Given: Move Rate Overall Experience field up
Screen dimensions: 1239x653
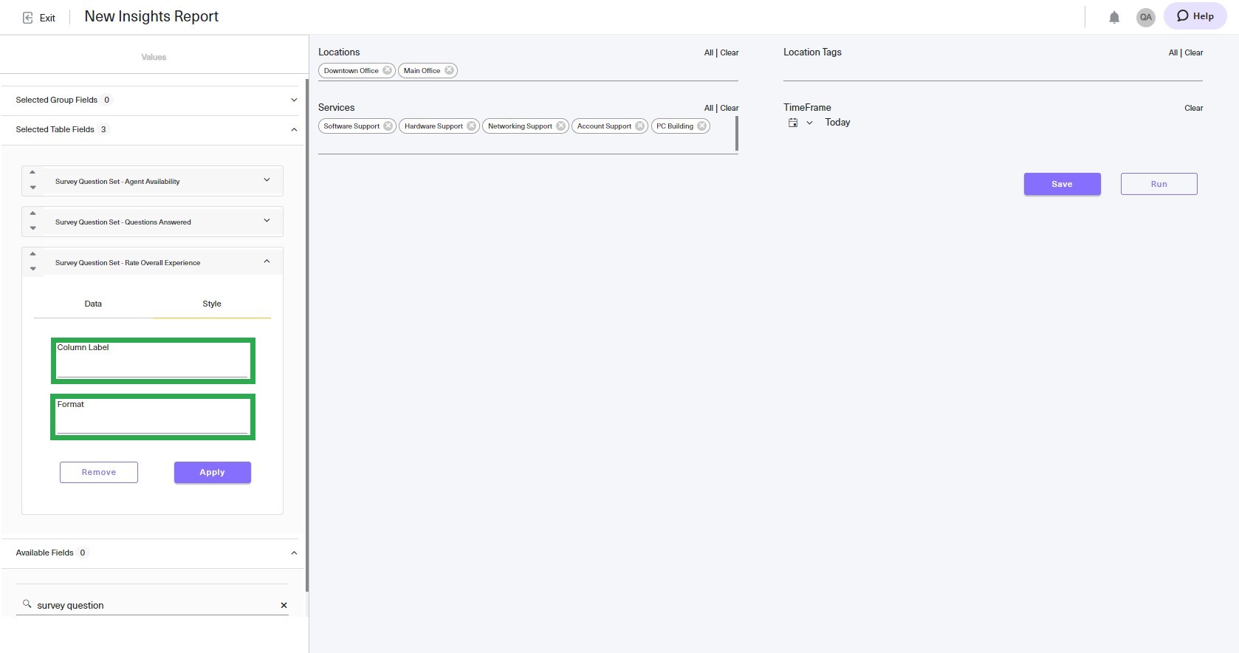Looking at the screenshot, I should point(32,253).
